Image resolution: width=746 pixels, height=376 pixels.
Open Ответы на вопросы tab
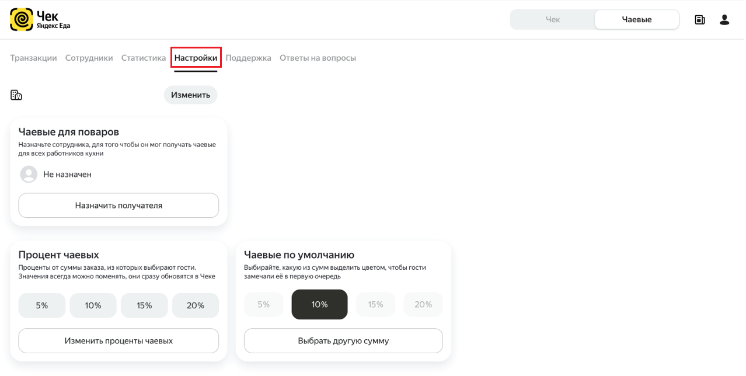[x=318, y=58]
